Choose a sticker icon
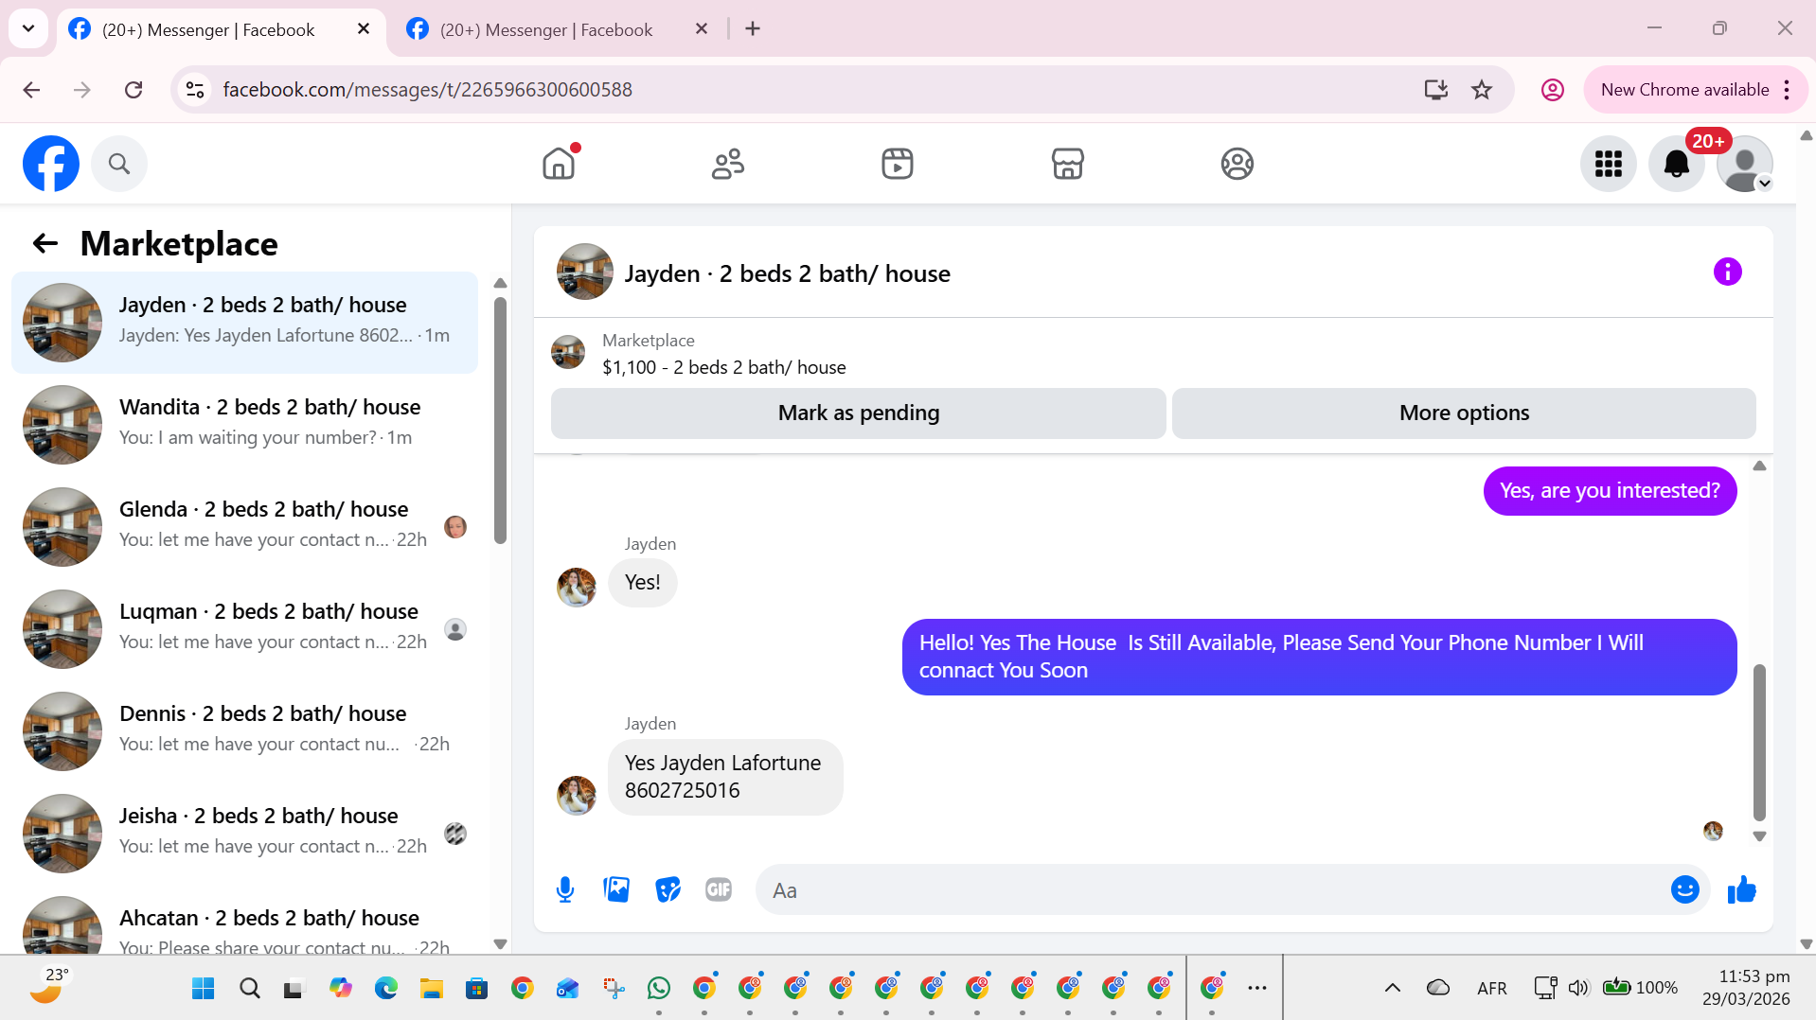 pyautogui.click(x=668, y=889)
